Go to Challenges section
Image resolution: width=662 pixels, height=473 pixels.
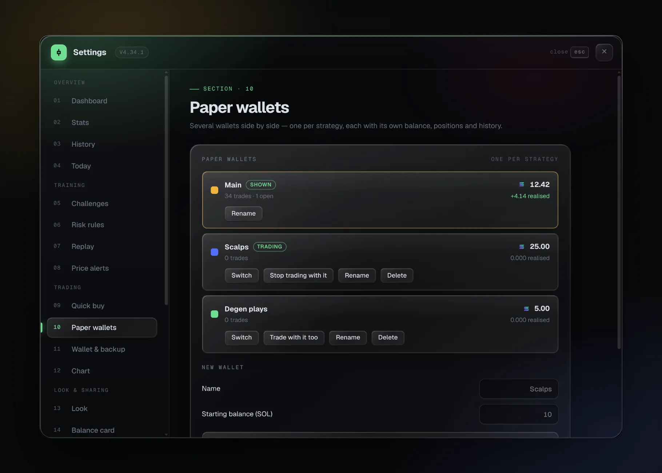[x=102, y=203]
